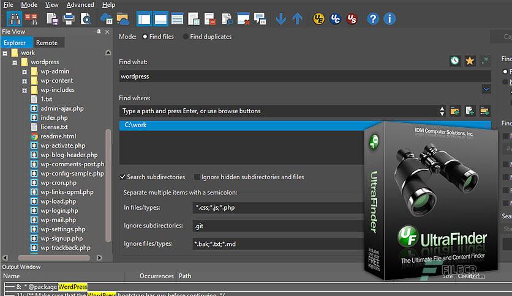The height and width of the screenshot is (296, 512).
Task: Launch UltraCompare via the UC icon
Action: 336,19
